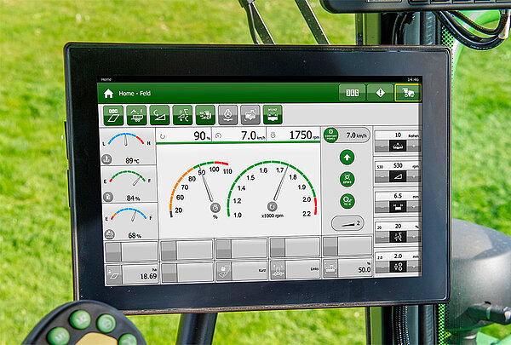Select the Kurz tile in bottom row

(x=241, y=273)
